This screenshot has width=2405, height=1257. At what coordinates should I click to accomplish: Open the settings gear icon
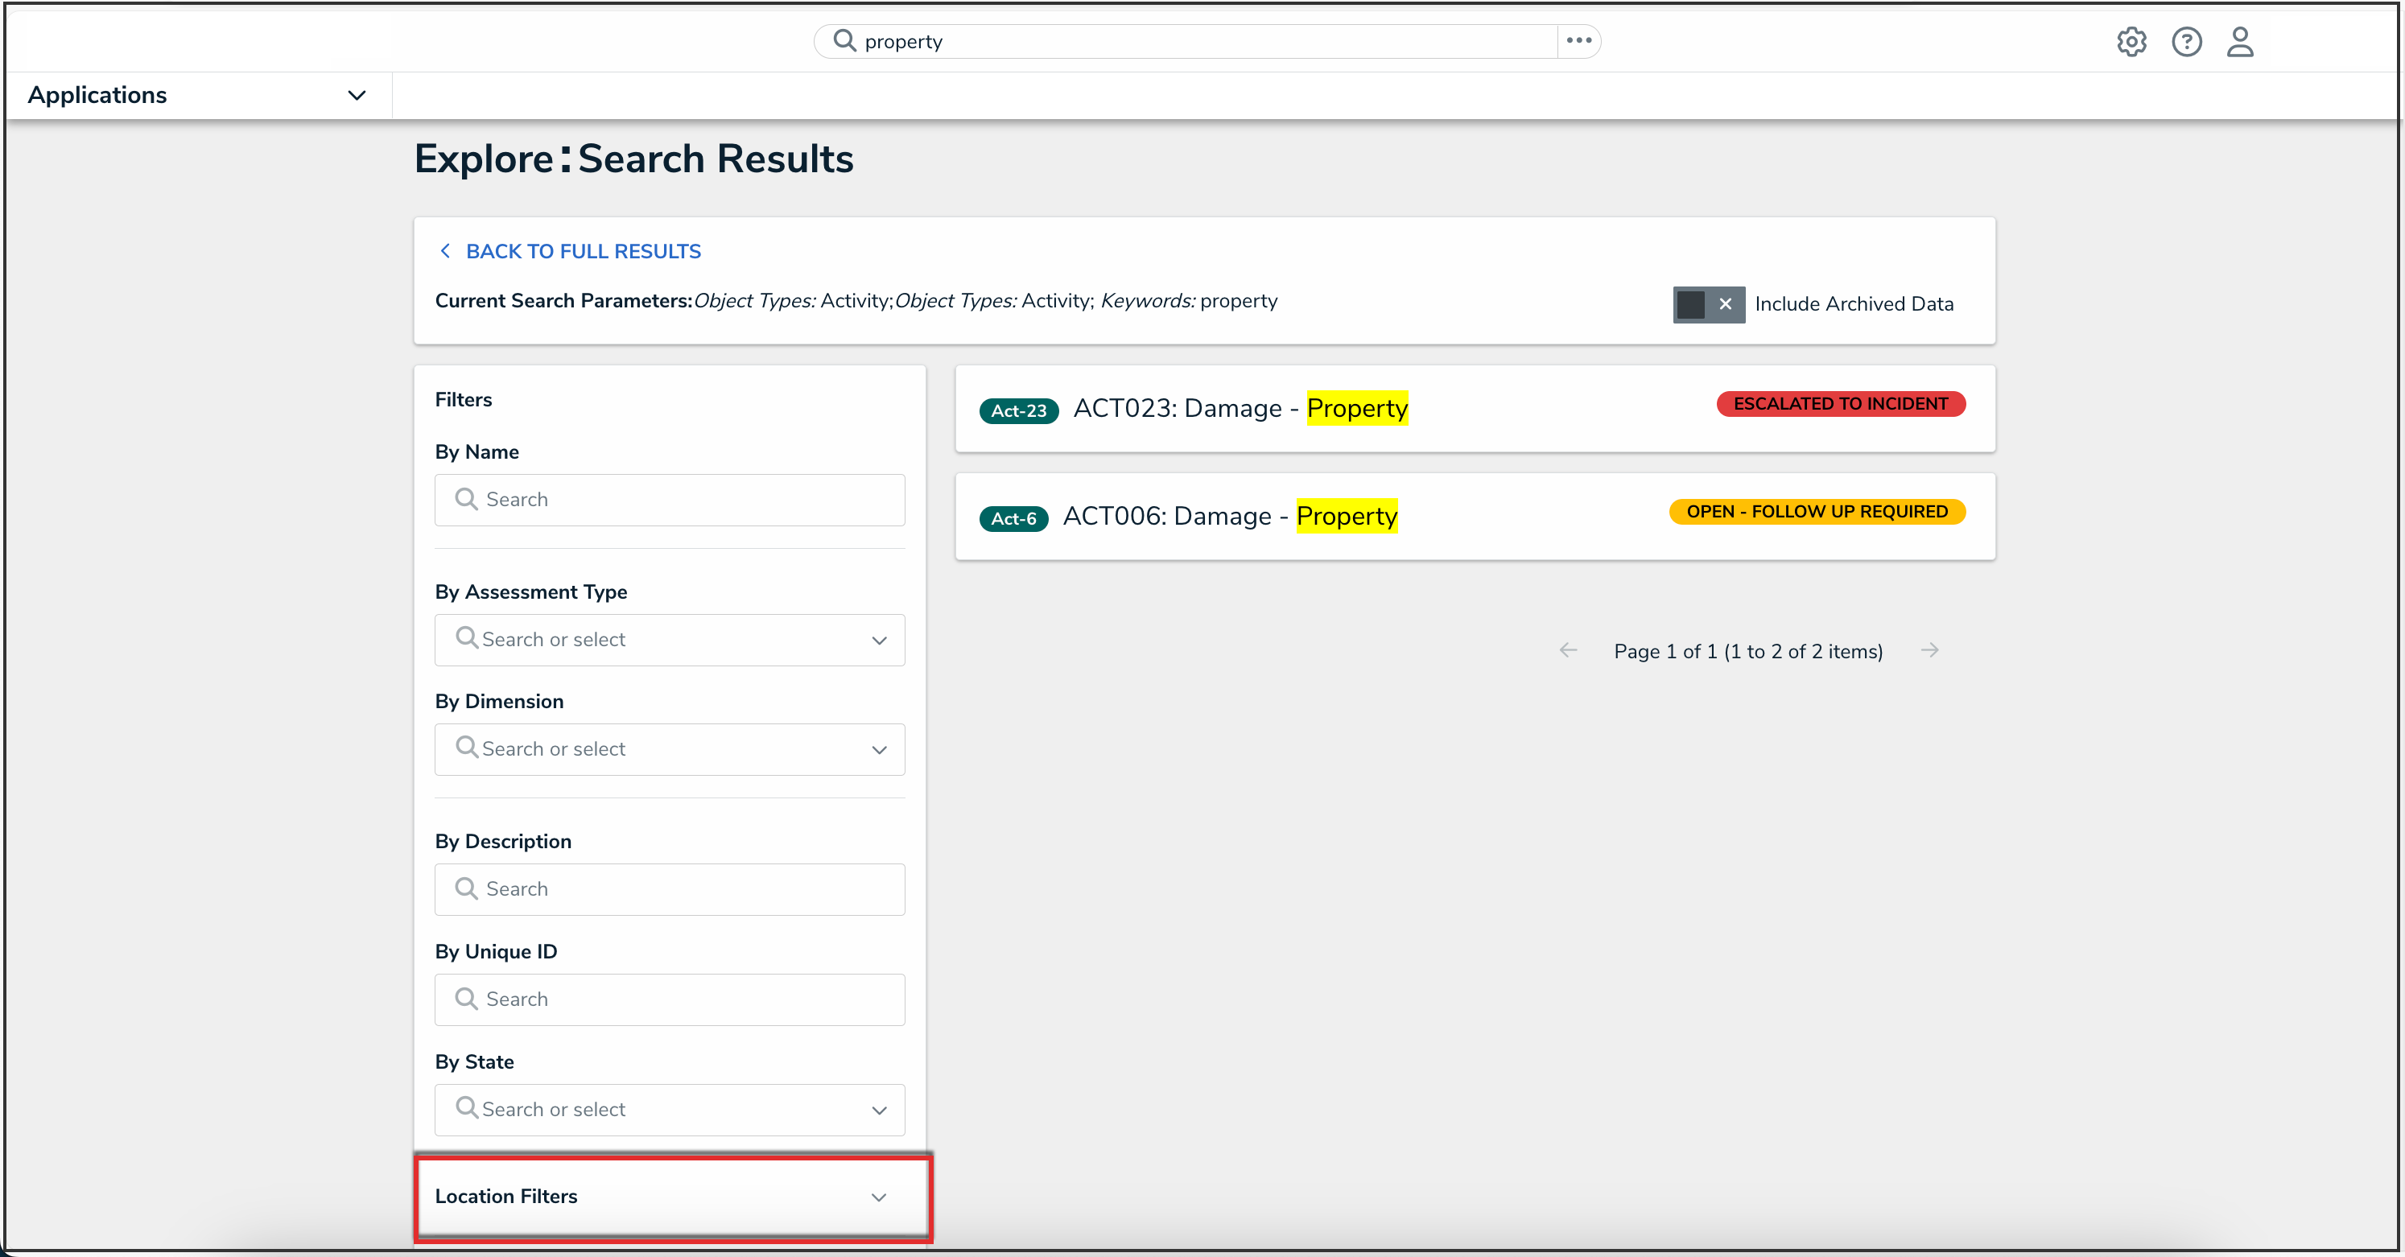pos(2131,42)
